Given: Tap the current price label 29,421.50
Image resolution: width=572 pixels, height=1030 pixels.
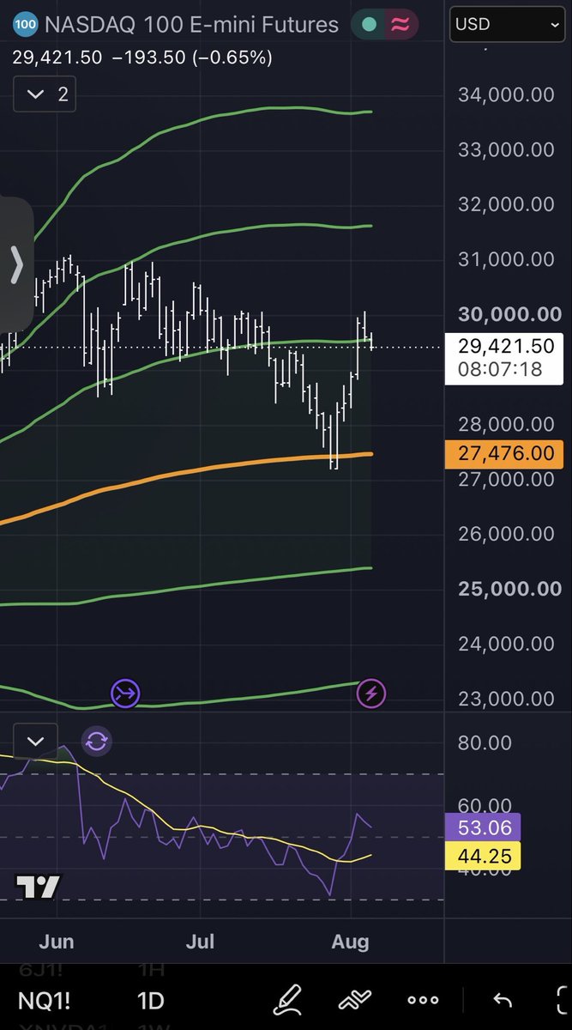Looking at the screenshot, I should [x=504, y=346].
